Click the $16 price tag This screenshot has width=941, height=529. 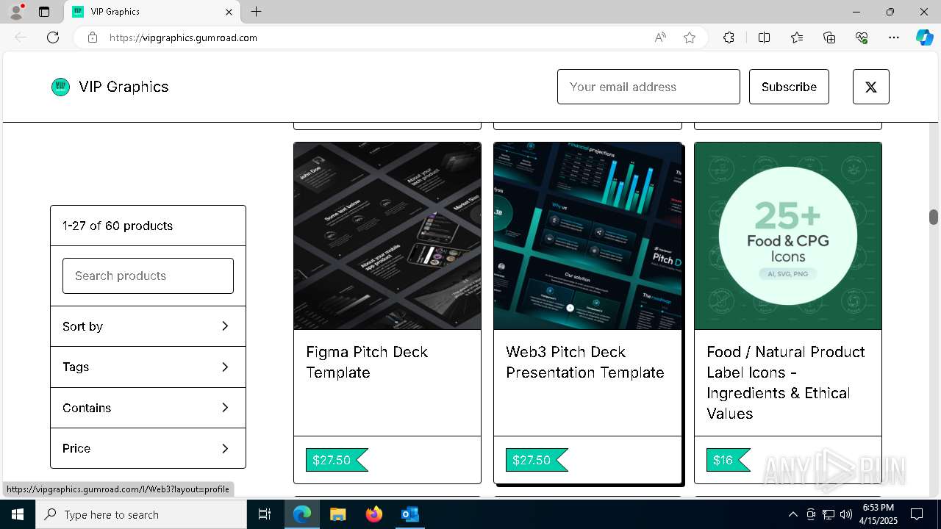coord(728,460)
